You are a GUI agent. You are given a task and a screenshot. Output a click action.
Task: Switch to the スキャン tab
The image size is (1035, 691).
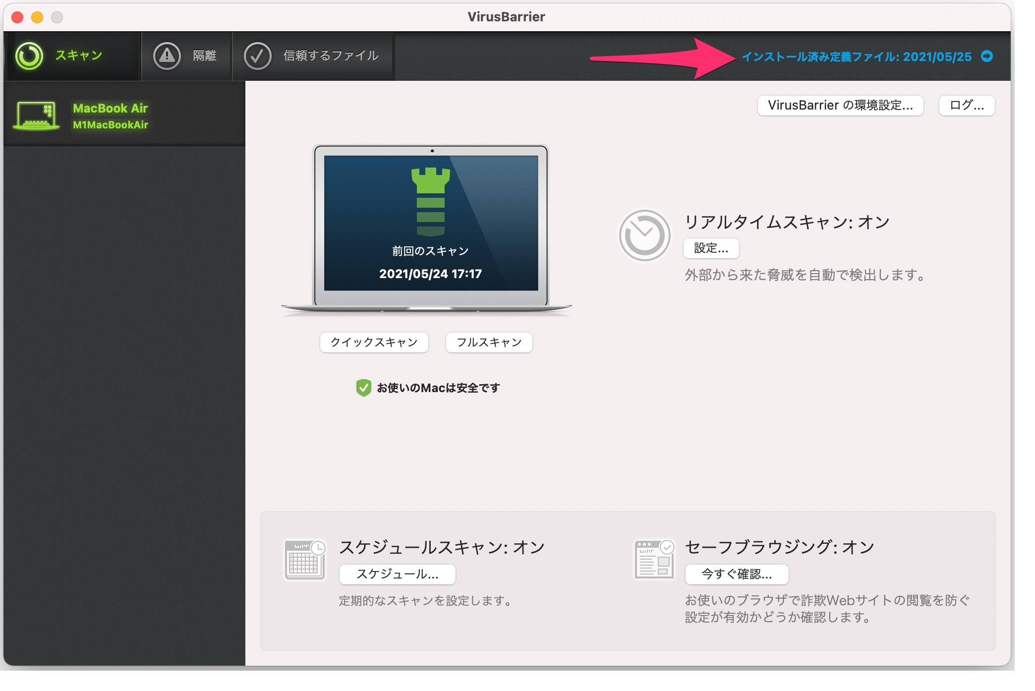click(72, 56)
